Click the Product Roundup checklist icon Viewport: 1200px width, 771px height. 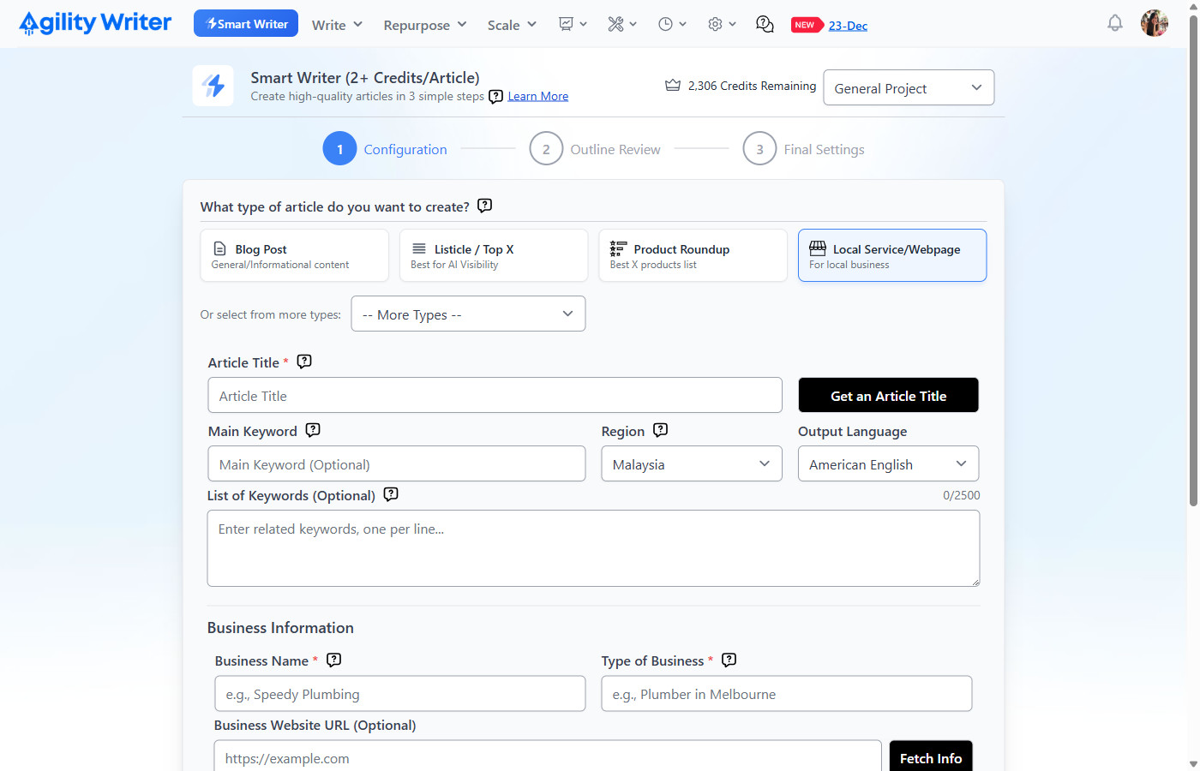click(619, 248)
